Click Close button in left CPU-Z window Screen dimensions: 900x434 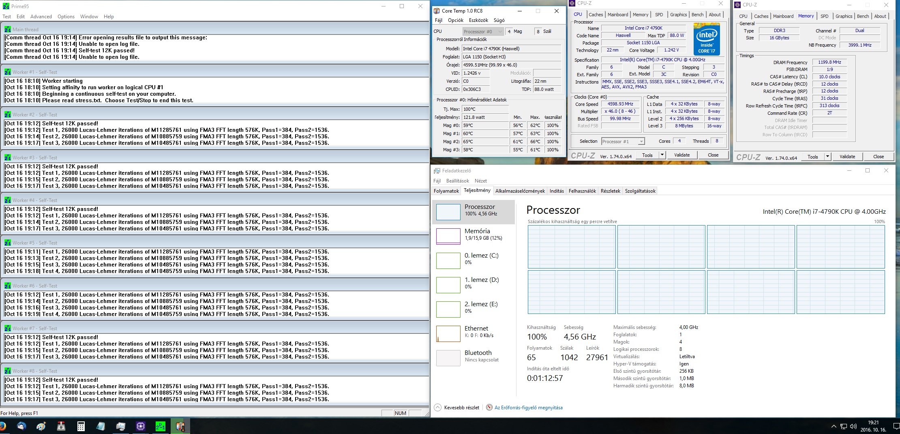click(x=713, y=155)
